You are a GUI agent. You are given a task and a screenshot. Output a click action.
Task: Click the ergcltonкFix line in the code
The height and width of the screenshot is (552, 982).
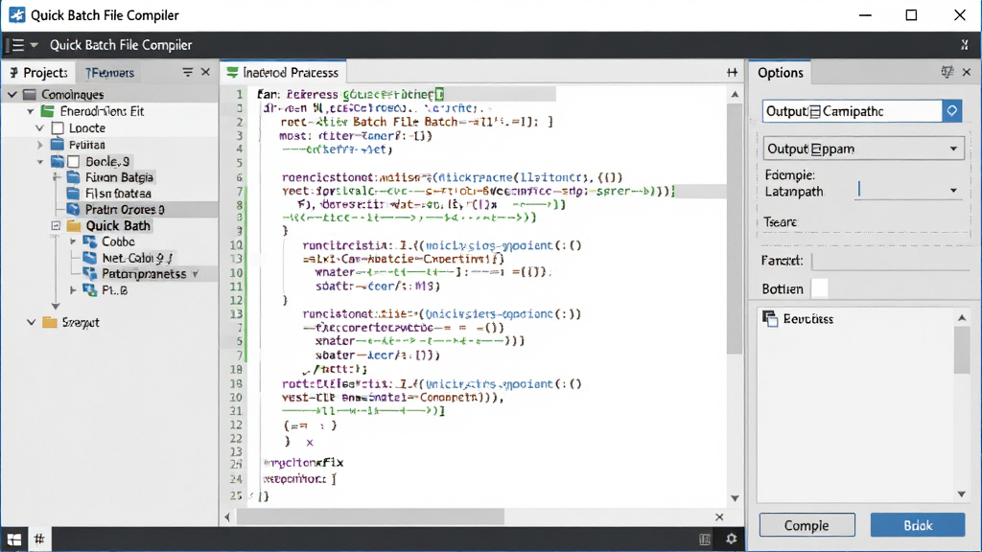(304, 463)
